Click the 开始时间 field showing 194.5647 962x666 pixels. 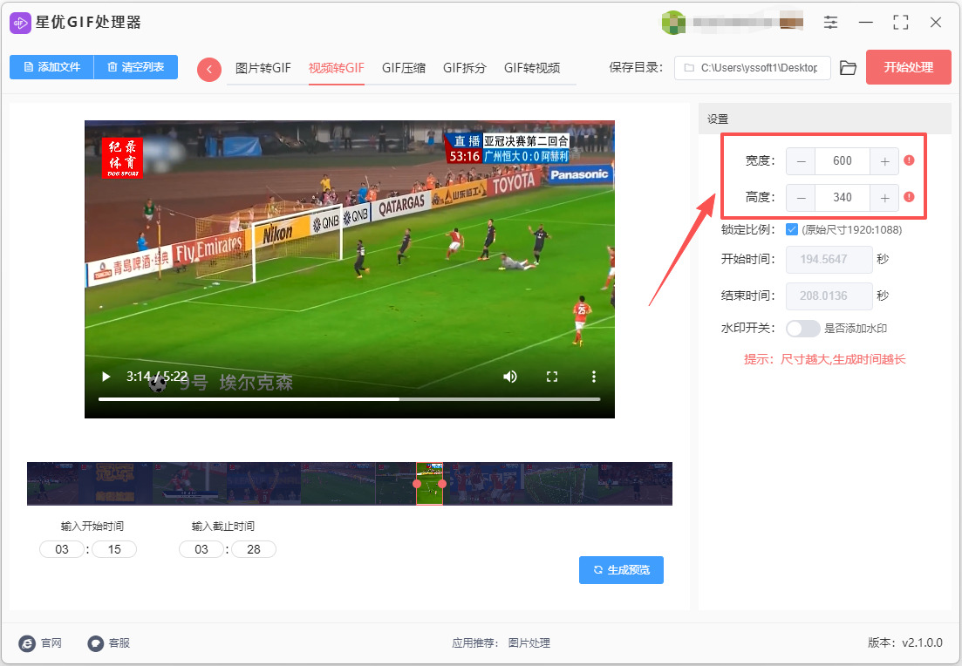[829, 260]
